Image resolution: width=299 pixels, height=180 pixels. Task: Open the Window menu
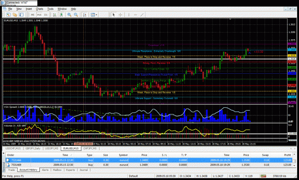point(62,9)
